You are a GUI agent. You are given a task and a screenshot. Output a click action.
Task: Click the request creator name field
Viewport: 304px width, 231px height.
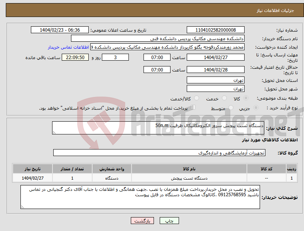(x=167, y=47)
